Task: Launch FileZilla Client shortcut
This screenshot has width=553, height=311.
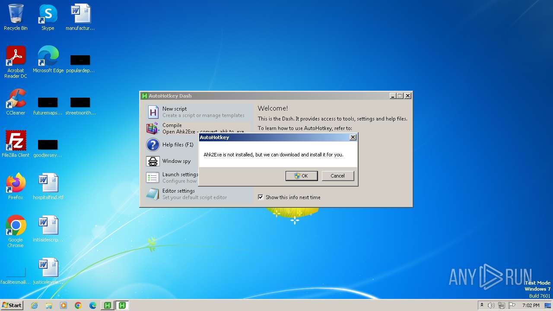Action: (16, 144)
